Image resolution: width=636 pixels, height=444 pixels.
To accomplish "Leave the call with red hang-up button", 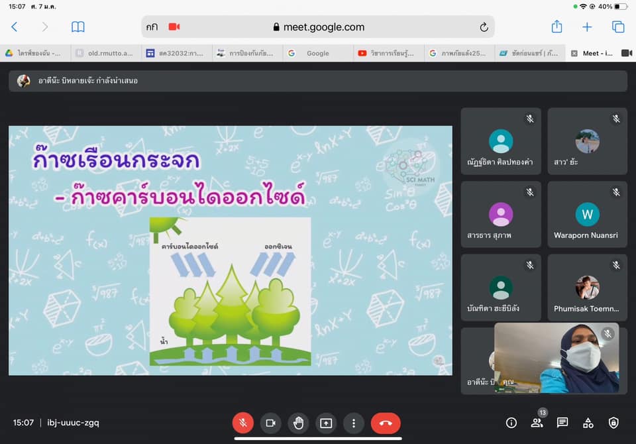I will pos(386,423).
